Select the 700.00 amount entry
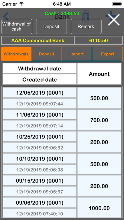124x220 pixels. (99, 120)
